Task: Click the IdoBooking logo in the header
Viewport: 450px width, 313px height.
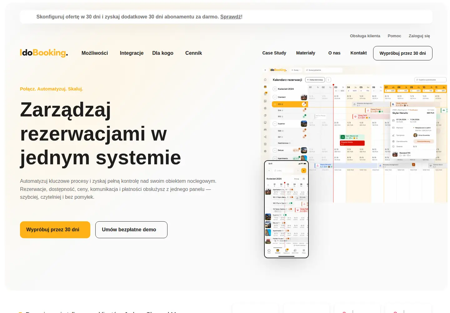Action: tap(44, 53)
